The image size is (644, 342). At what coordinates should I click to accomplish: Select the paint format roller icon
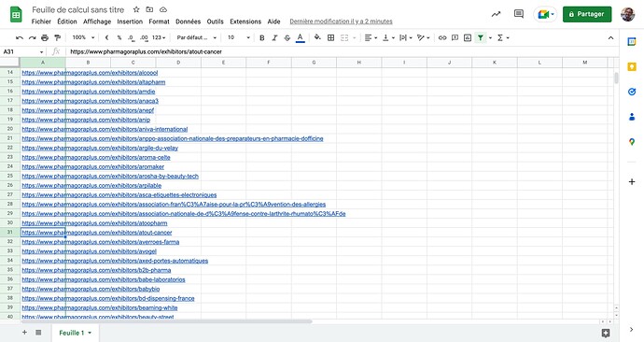coord(58,37)
